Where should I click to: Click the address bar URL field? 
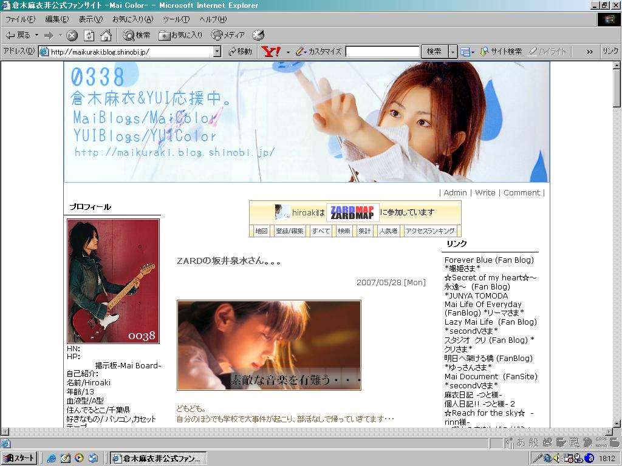point(131,52)
